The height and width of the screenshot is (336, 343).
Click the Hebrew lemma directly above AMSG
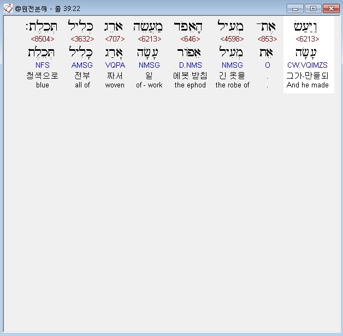pos(81,52)
